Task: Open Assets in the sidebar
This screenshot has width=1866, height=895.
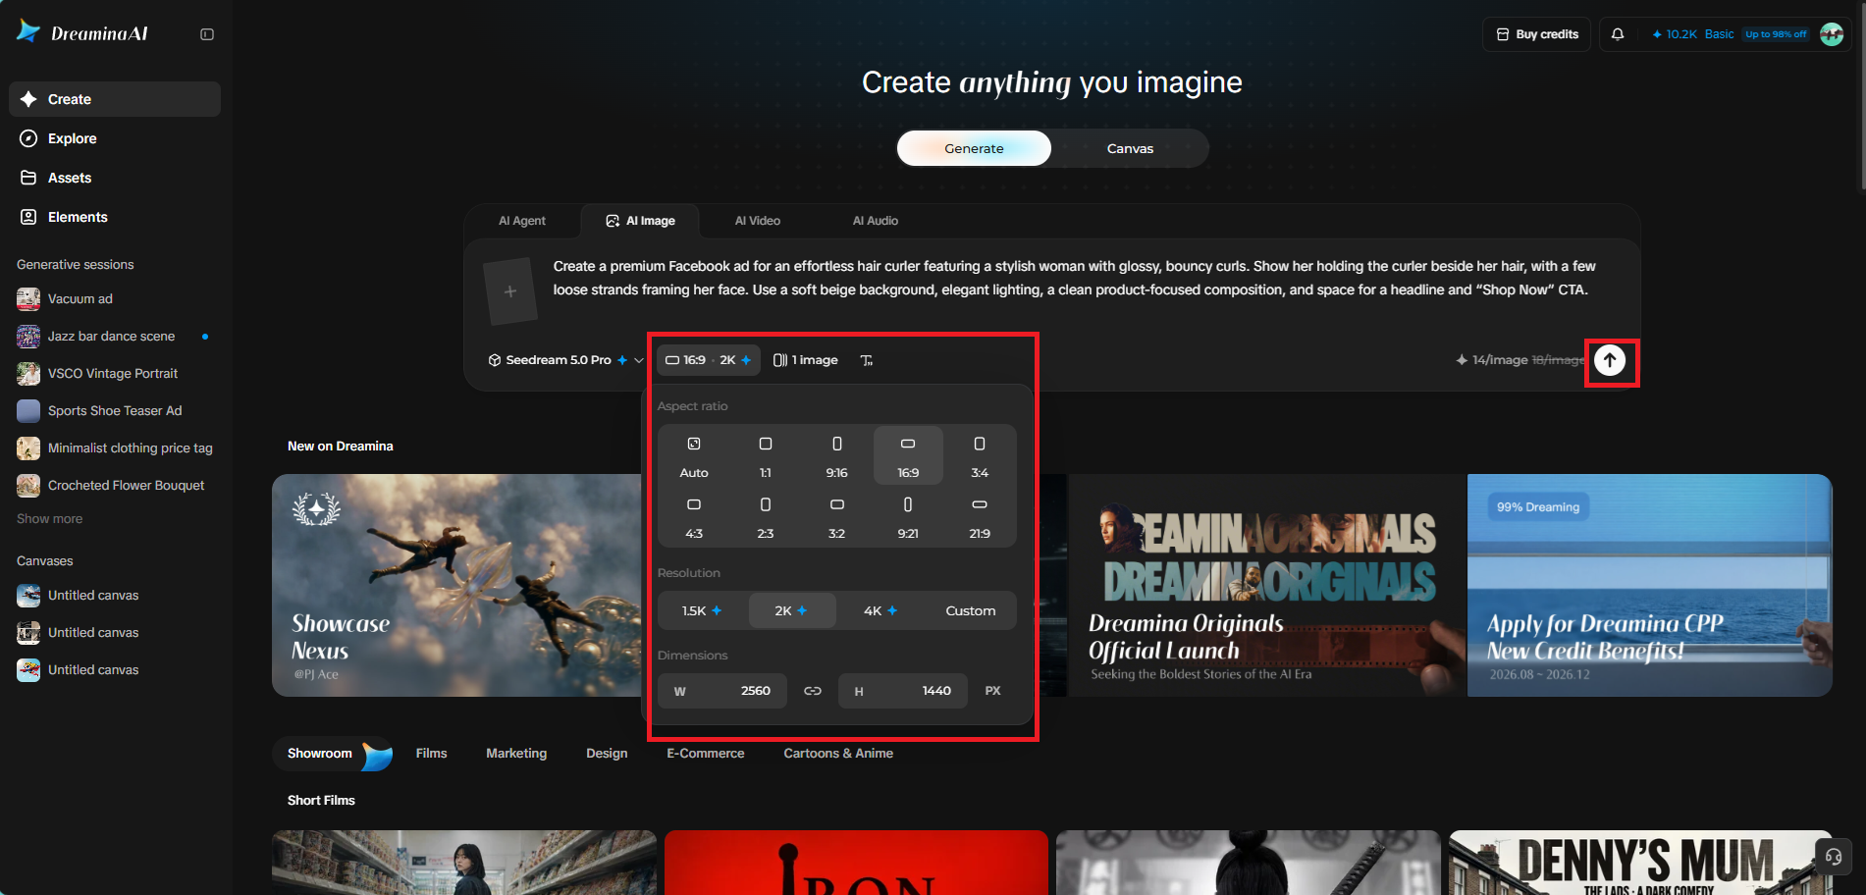Action: 115,178
